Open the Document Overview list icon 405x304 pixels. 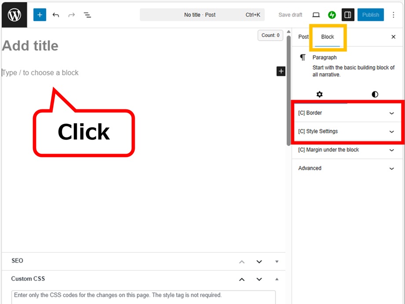tap(88, 15)
